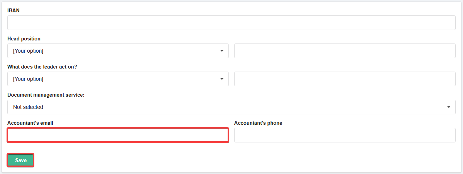Image resolution: width=463 pixels, height=174 pixels.
Task: Click the Head position dropdown arrow
Action: [x=222, y=51]
